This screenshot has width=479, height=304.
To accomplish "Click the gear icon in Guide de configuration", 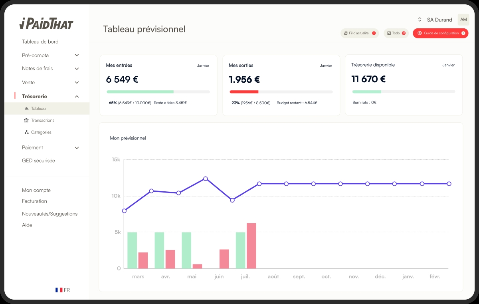I will click(420, 33).
